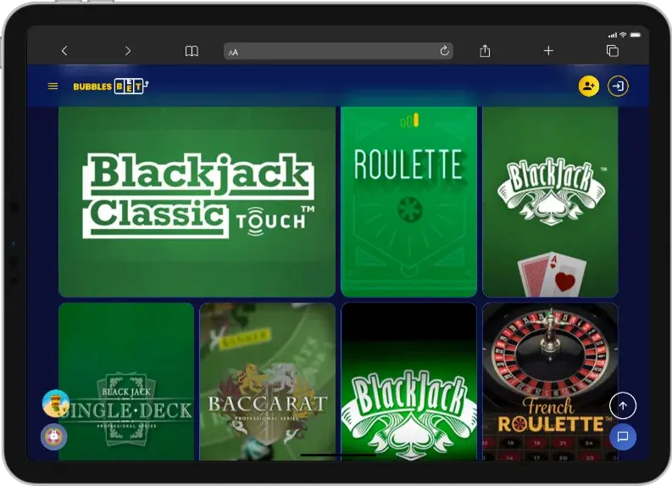Viewport: 672px width, 486px height.
Task: Click the yellow sign-up user icon
Action: (588, 86)
